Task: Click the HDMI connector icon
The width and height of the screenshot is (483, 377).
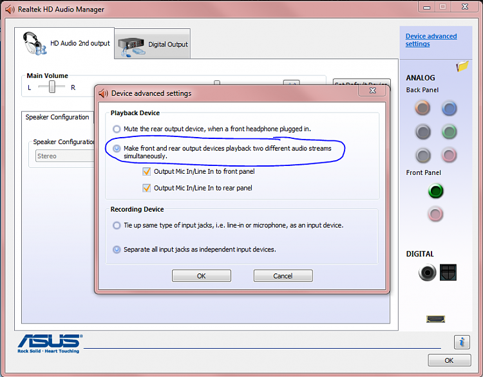Action: click(435, 319)
